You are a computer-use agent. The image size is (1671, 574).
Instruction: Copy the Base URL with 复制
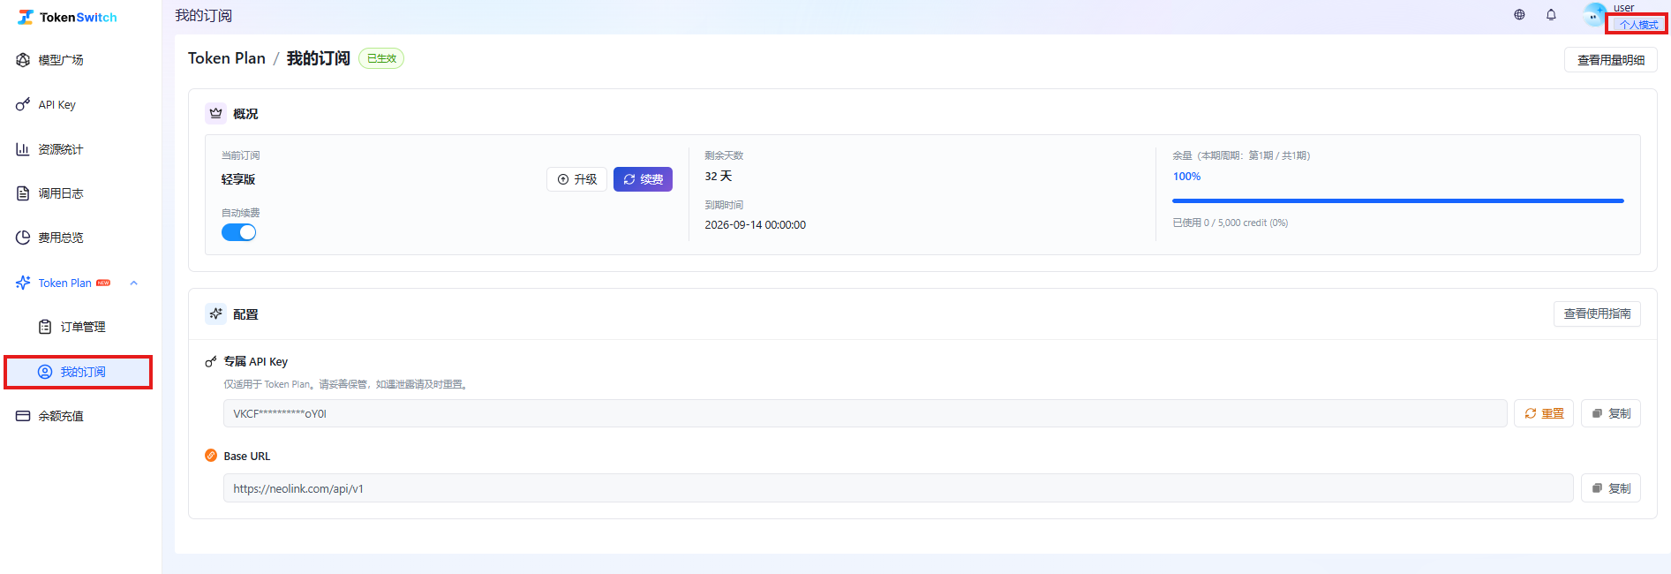[1611, 488]
